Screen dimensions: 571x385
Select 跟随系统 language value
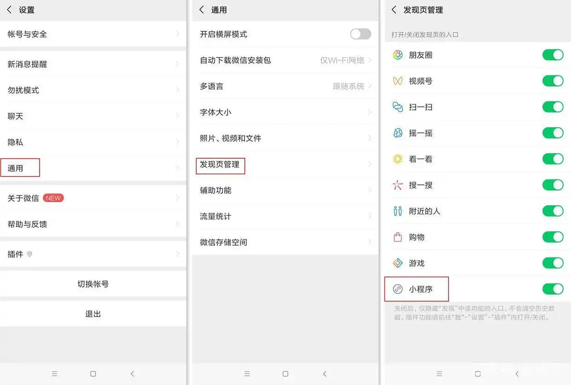click(x=349, y=86)
